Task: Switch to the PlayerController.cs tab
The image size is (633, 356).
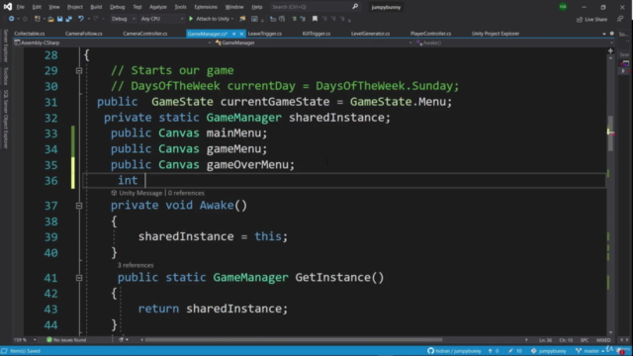Action: 431,34
